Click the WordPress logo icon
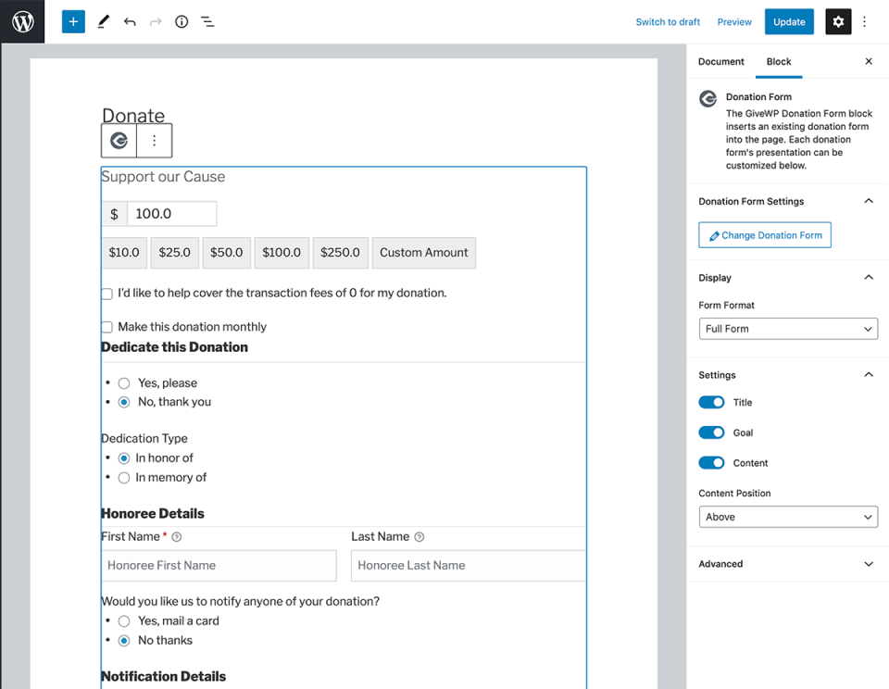Viewport: 889px width, 689px height. coord(22,21)
